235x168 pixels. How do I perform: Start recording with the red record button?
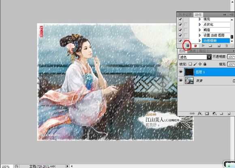pyautogui.click(x=195, y=46)
